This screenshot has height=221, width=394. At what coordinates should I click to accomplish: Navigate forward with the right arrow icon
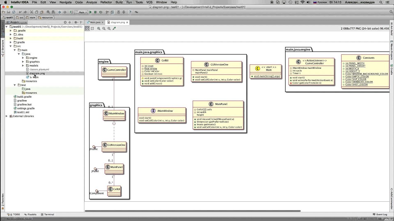click(x=65, y=12)
